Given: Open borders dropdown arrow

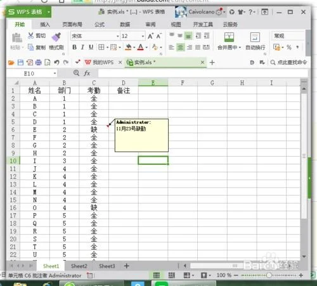Looking at the screenshot, I should (107, 48).
